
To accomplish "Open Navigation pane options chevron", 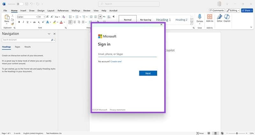I will point(49,34).
